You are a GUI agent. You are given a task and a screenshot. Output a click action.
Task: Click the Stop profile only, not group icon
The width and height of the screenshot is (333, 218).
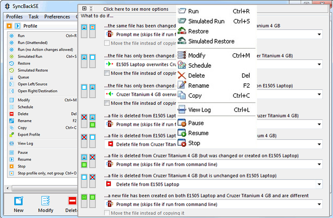(12, 173)
